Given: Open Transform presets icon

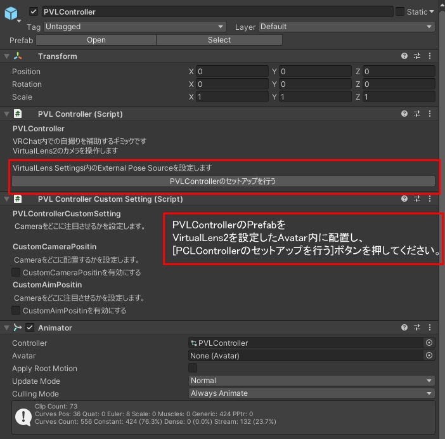Looking at the screenshot, I should coord(417,56).
